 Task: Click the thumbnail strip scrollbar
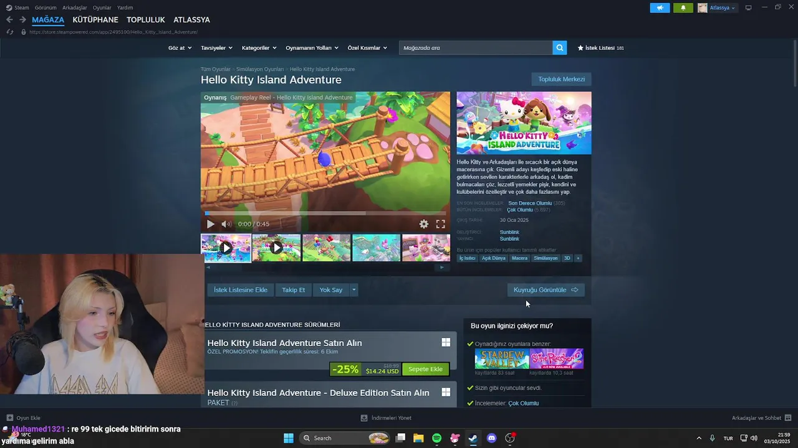pyautogui.click(x=325, y=268)
